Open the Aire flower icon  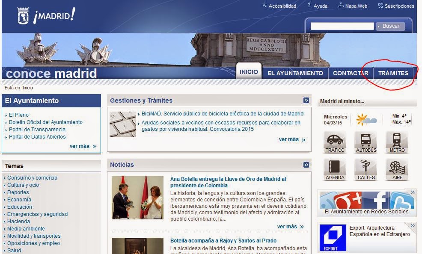(397, 170)
